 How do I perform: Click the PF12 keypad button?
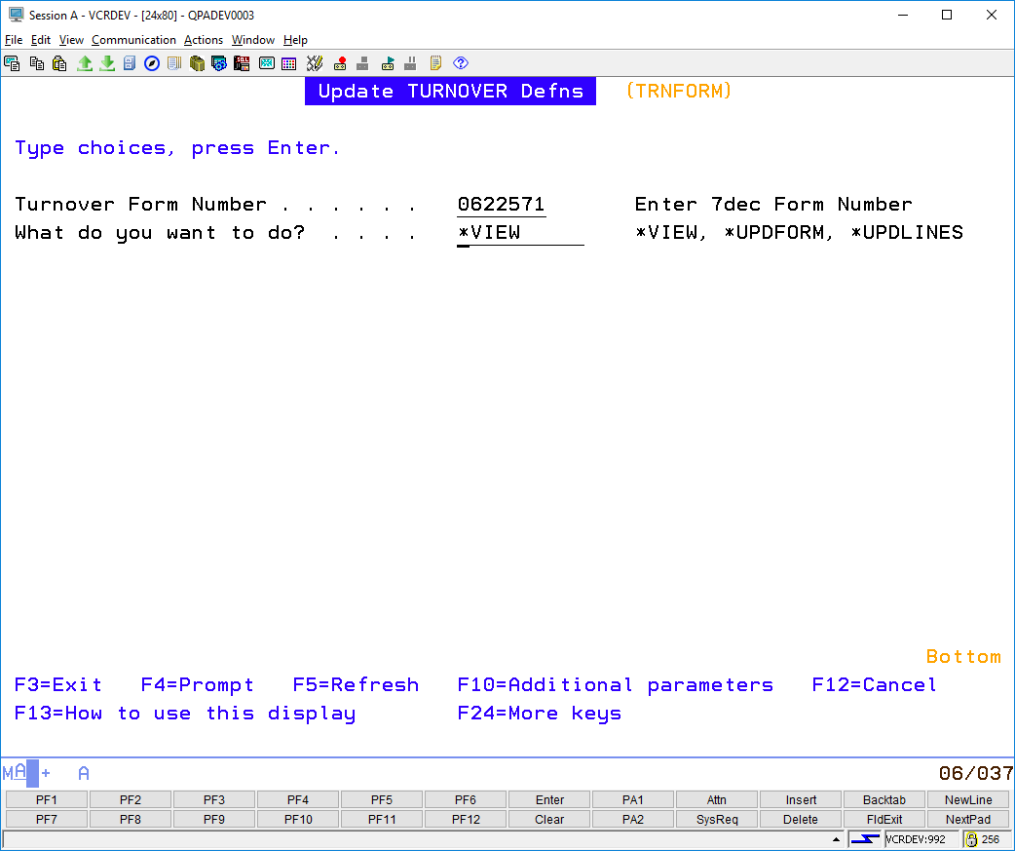tap(466, 819)
